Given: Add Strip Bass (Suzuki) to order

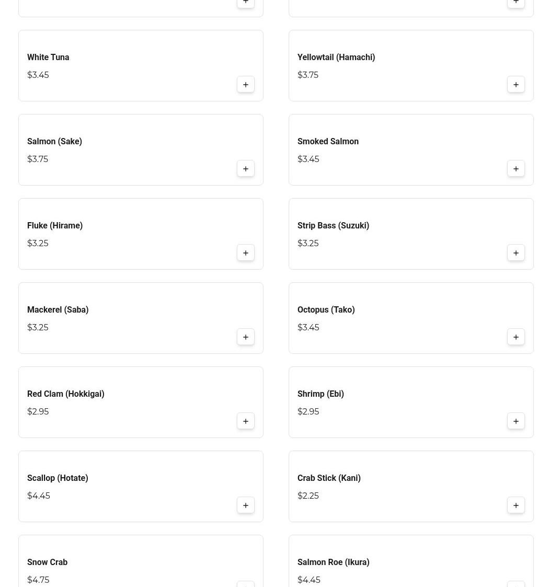Looking at the screenshot, I should tap(516, 253).
